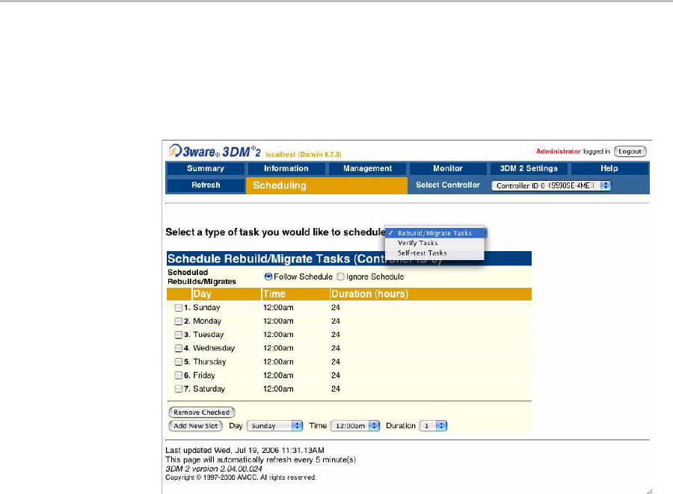Click the Scheduling page title
Viewport: 673px width, 494px height.
tap(280, 185)
